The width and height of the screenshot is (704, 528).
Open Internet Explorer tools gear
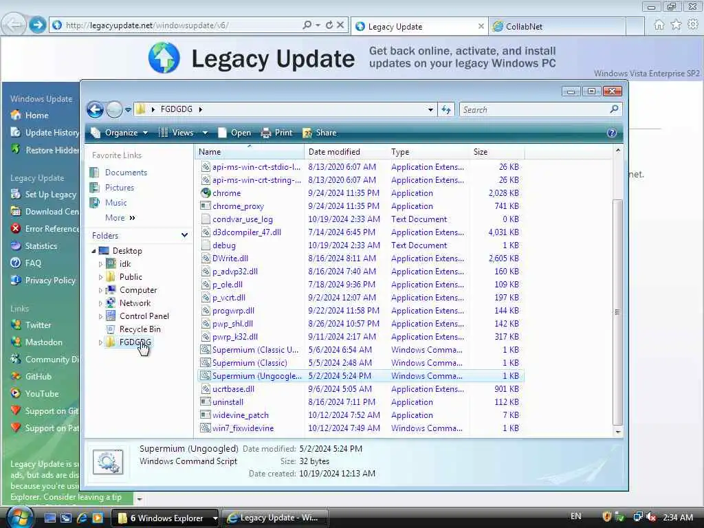point(693,25)
